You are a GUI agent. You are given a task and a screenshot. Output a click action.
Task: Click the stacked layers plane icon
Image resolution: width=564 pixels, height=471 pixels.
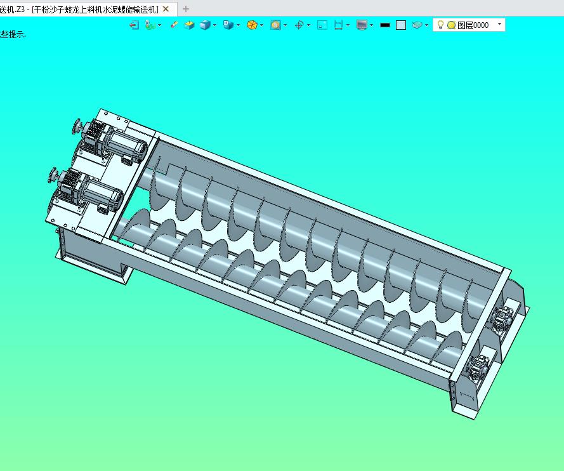coord(417,25)
